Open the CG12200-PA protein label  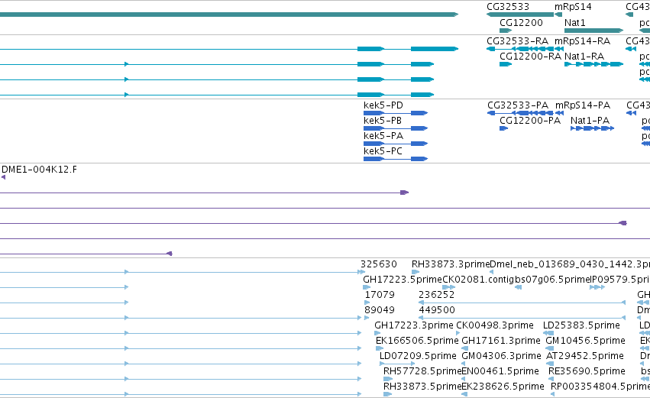(530, 121)
